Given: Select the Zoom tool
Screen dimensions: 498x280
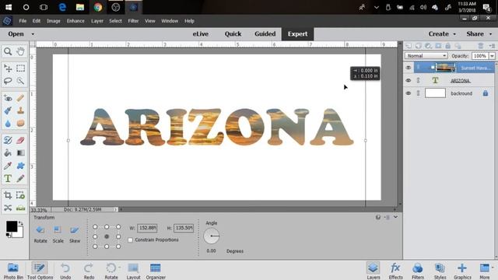Looking at the screenshot, I should (8, 51).
